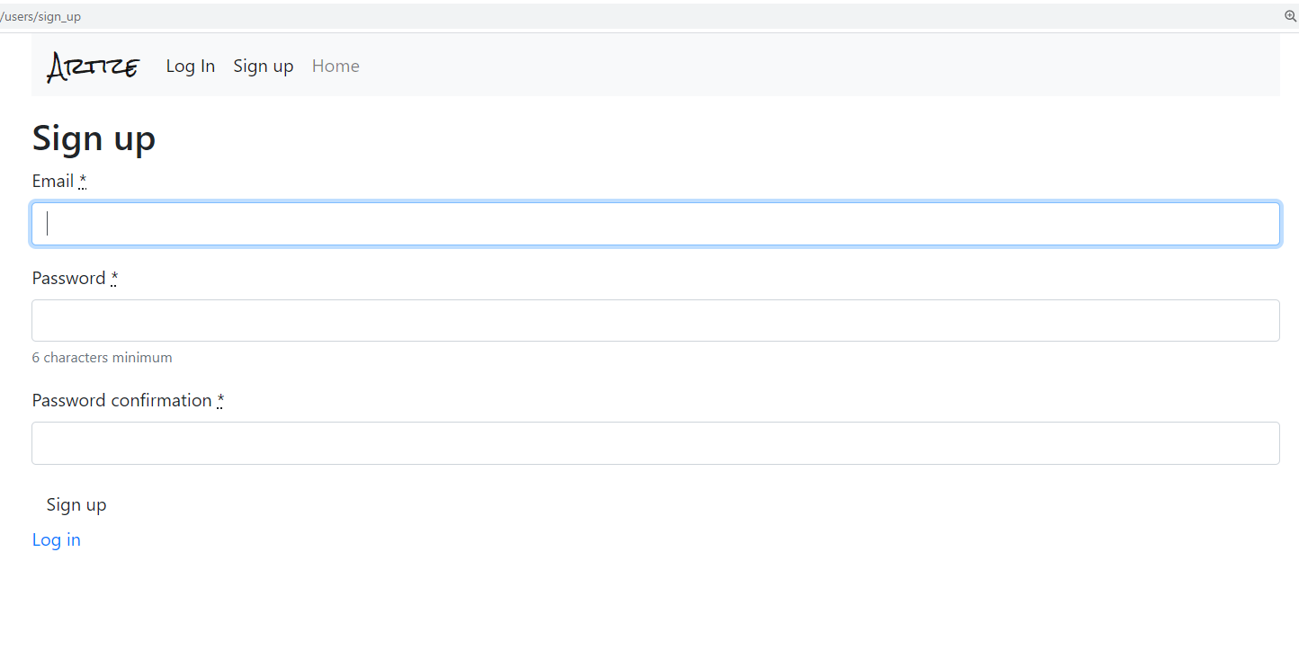Open the Sign up navbar link
1299x659 pixels.
pos(264,66)
